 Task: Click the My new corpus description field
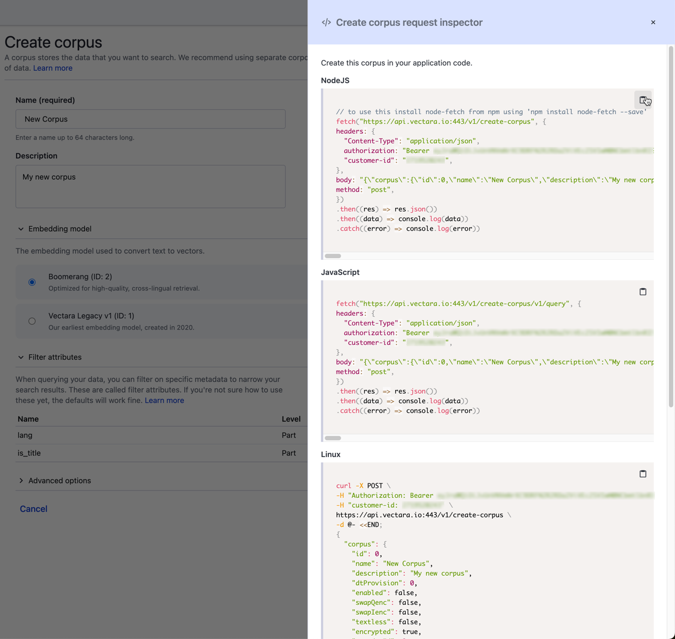[151, 186]
